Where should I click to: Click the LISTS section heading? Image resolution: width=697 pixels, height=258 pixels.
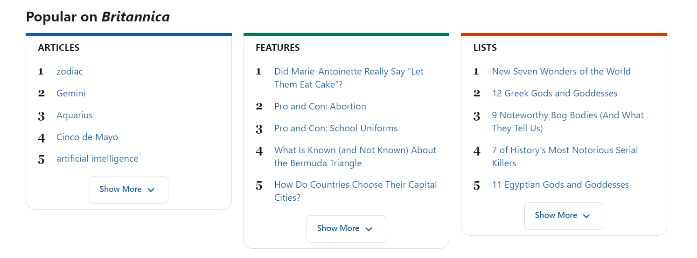485,48
